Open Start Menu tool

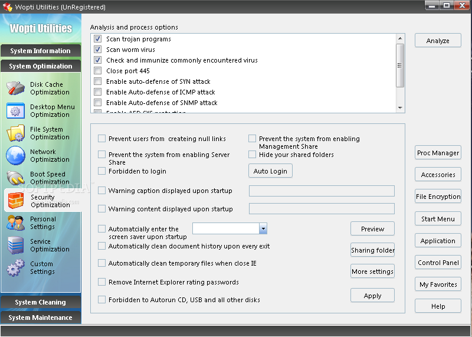click(438, 218)
